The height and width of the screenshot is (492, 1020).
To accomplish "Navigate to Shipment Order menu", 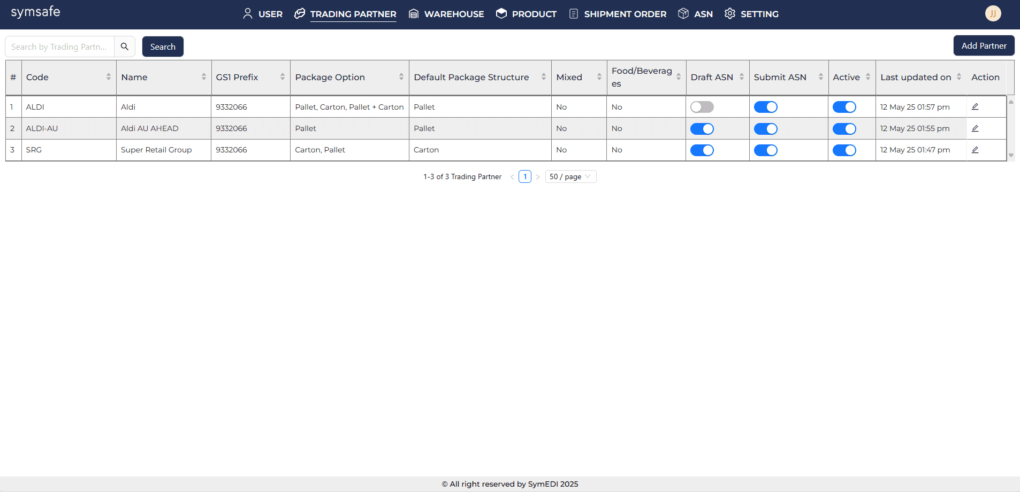I will click(x=618, y=14).
